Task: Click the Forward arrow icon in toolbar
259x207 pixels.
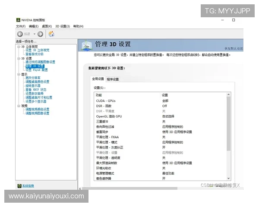Action: (x=40, y=34)
